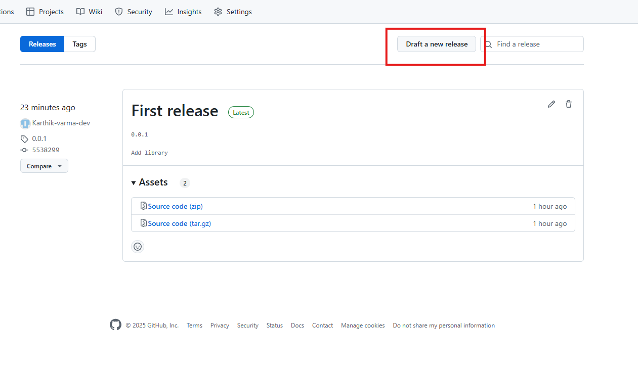The height and width of the screenshot is (374, 638).
Task: Open the footer Security link
Action: point(248,325)
